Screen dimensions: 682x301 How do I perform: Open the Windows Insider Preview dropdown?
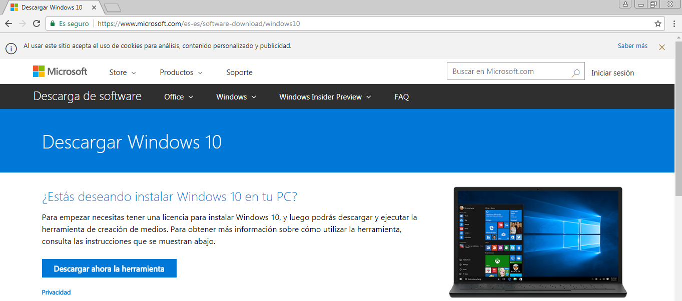(324, 96)
